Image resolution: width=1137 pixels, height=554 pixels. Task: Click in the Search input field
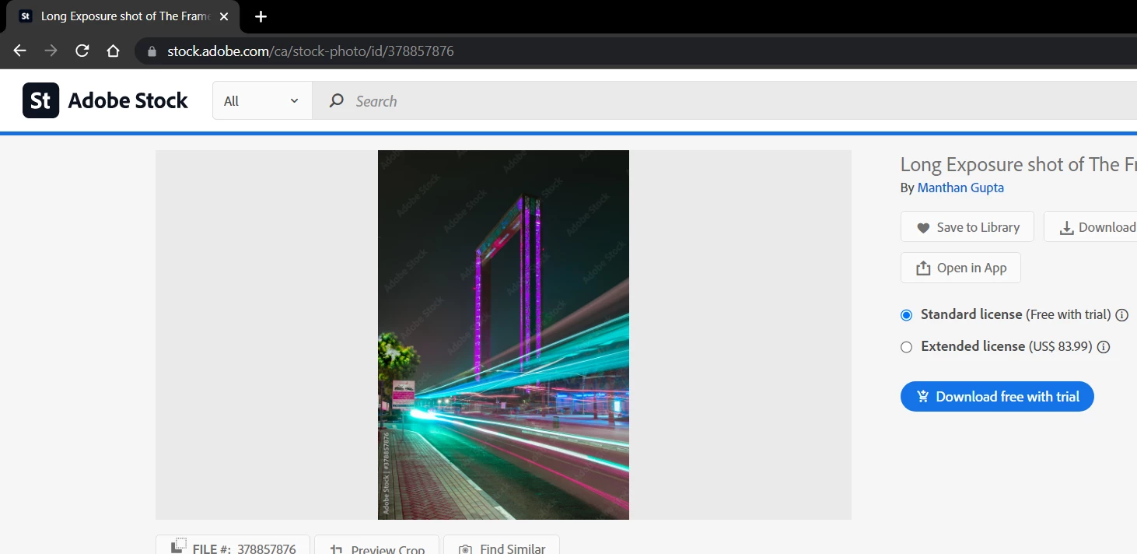[723, 100]
